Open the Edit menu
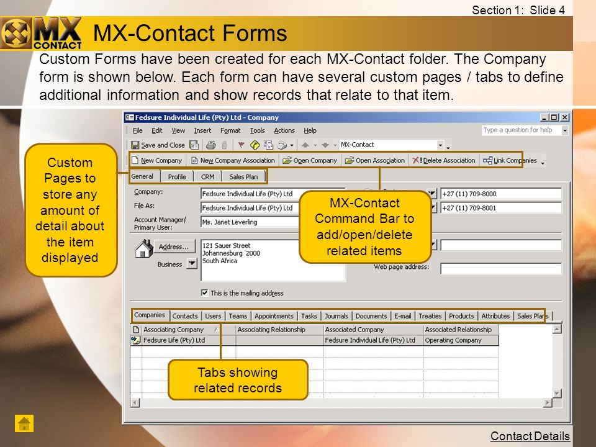This screenshot has width=596, height=447. click(x=156, y=130)
